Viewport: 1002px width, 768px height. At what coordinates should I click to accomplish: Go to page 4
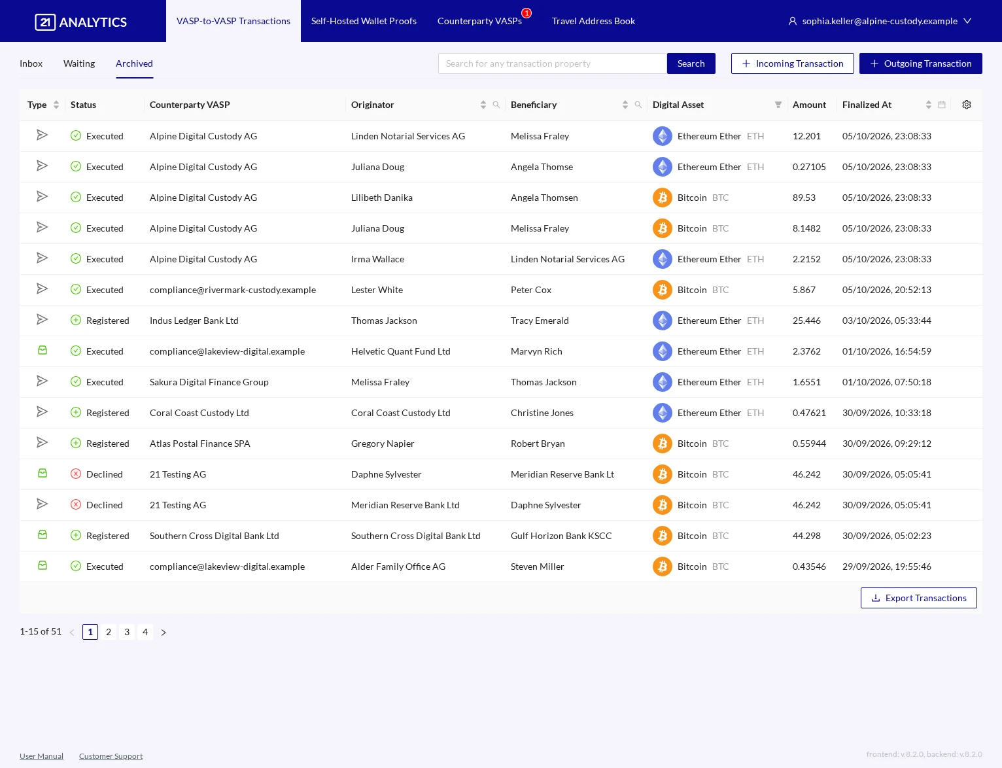pos(145,632)
